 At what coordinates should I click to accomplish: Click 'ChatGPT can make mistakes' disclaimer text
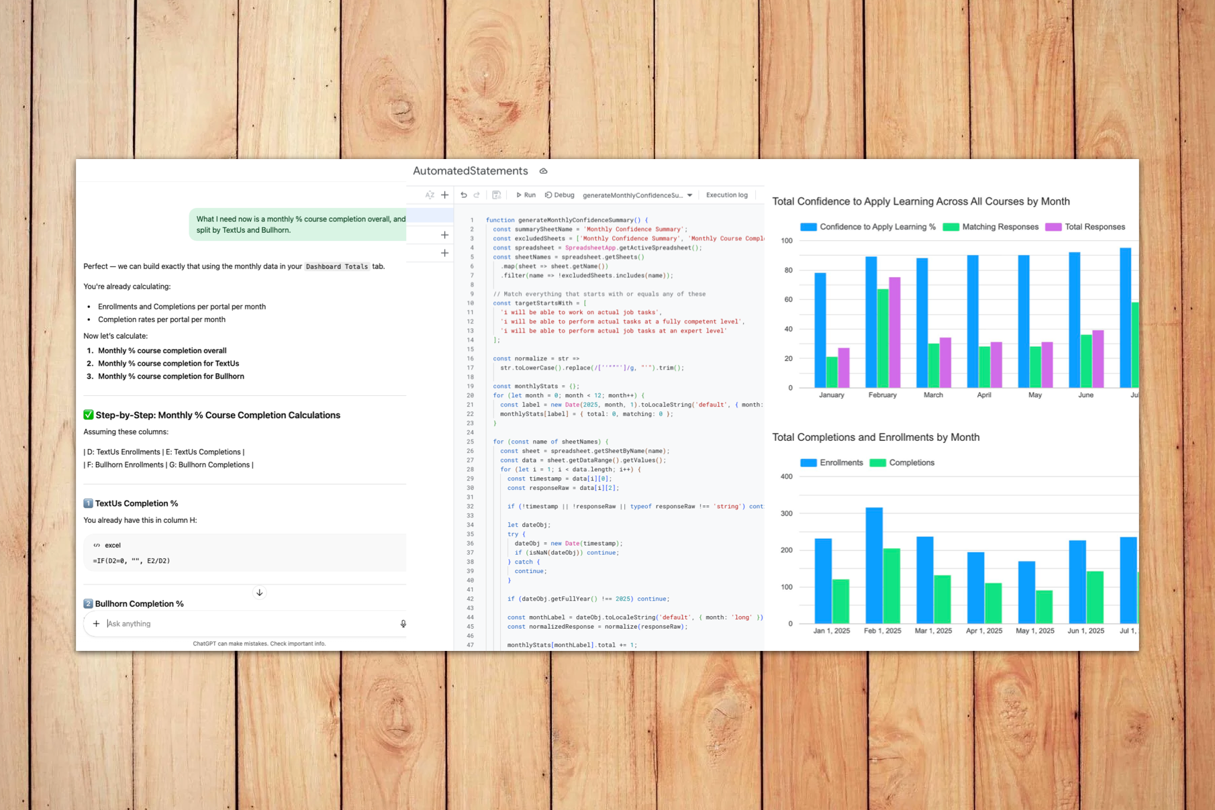point(259,644)
